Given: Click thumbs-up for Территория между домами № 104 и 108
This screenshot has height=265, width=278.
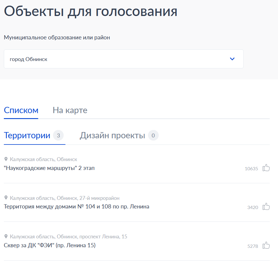Looking at the screenshot, I should coord(266,206).
